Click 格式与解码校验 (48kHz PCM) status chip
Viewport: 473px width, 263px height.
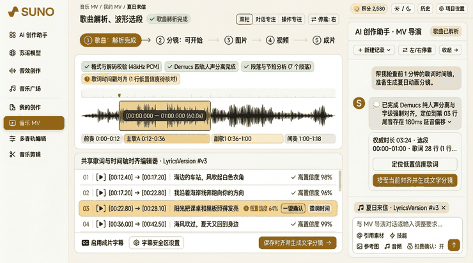click(122, 66)
